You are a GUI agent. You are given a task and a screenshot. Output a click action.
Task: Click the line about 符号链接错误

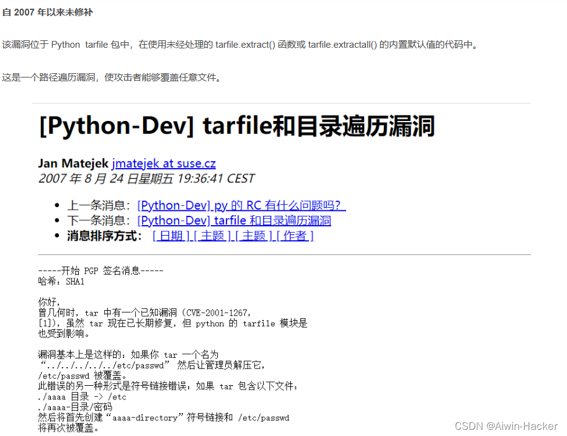point(169,386)
